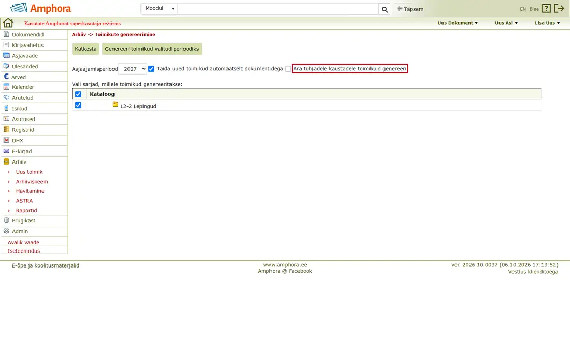Open the Uus toimik submenu item
Image resolution: width=570 pixels, height=356 pixels.
click(29, 172)
